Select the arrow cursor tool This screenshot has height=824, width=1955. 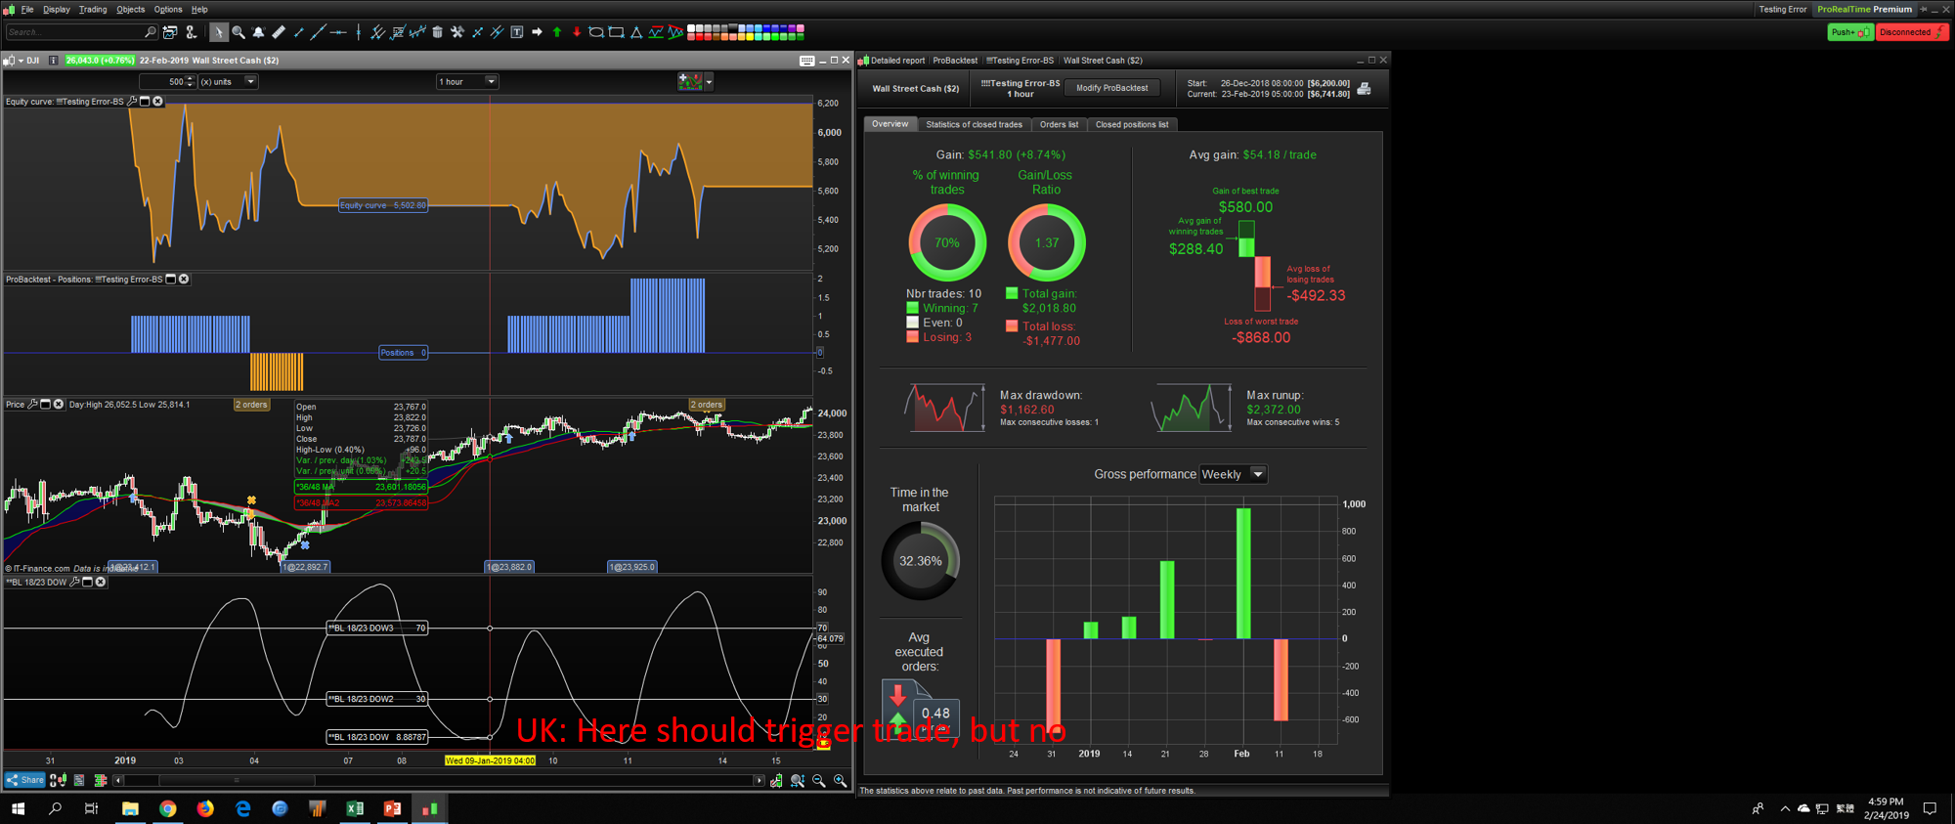point(218,32)
